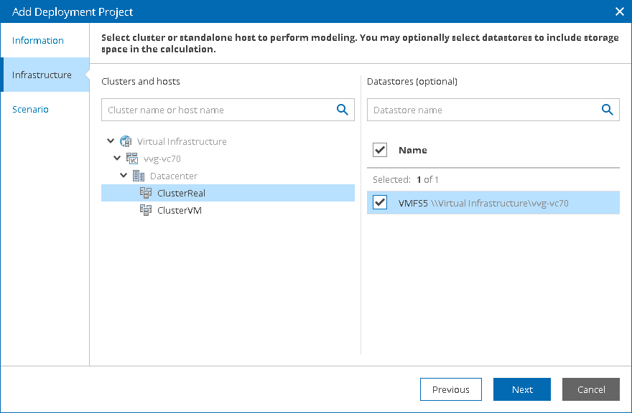The image size is (632, 413).
Task: Click the vvg-vc70 vCenter server icon
Action: pyautogui.click(x=132, y=158)
